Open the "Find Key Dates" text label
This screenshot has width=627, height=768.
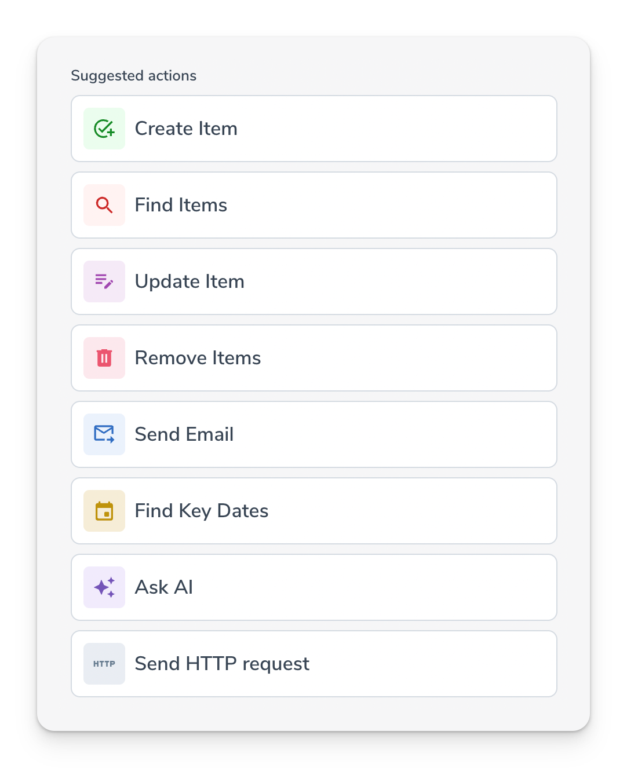(202, 511)
